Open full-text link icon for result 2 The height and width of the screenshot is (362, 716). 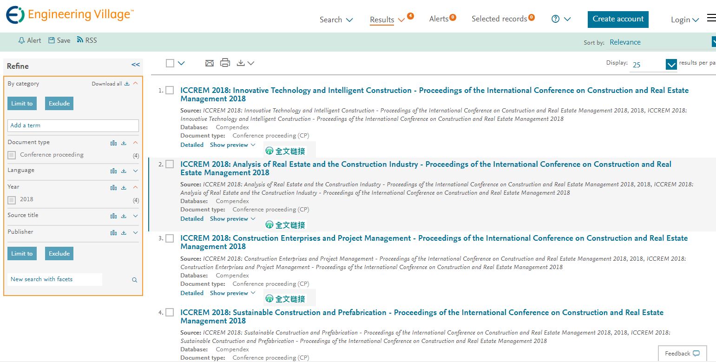click(x=285, y=225)
